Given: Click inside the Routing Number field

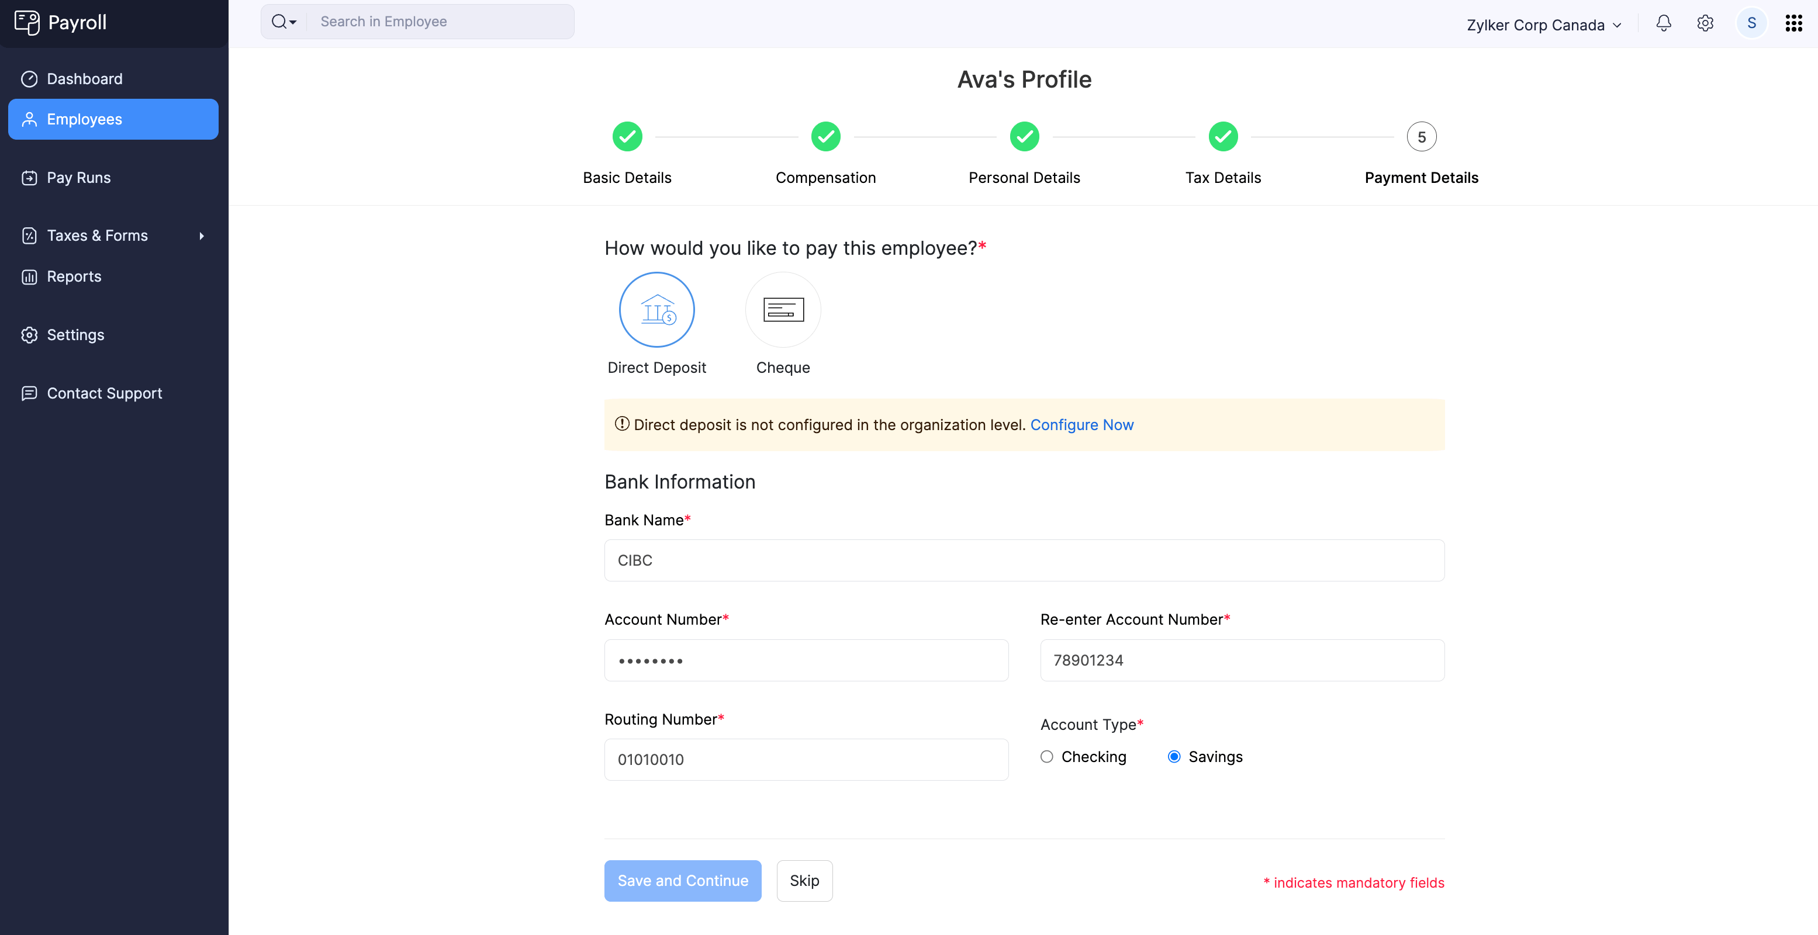Looking at the screenshot, I should click(x=806, y=759).
